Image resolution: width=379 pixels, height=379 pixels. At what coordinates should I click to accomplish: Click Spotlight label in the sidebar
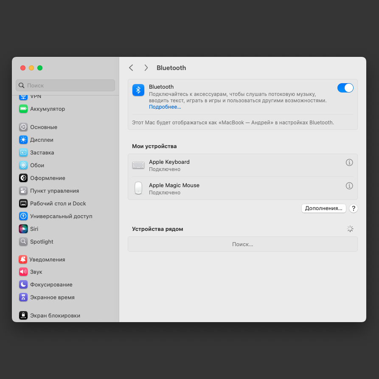tap(42, 242)
